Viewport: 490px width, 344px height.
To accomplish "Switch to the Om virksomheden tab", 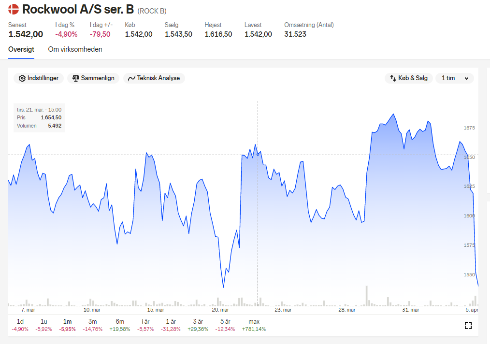I will tap(75, 49).
